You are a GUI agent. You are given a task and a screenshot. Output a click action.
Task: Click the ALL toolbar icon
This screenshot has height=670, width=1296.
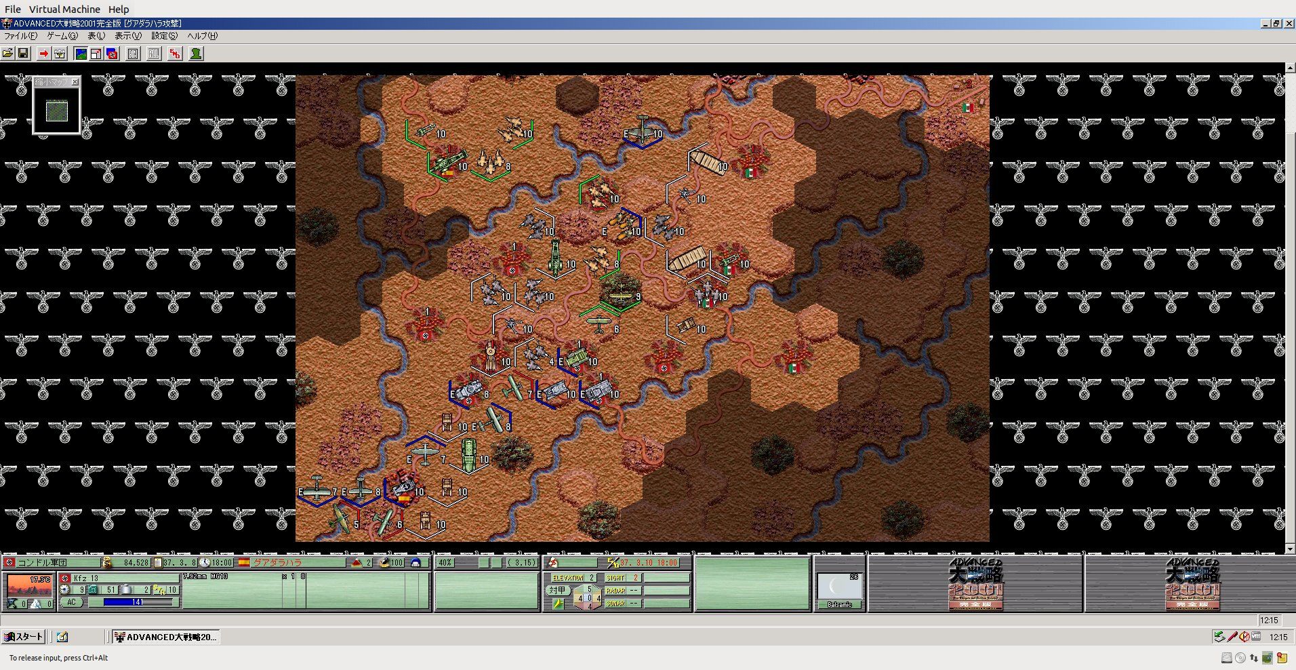pos(155,54)
